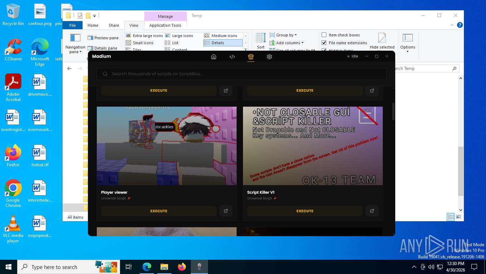Open the Group by dropdown
This screenshot has height=274, width=486.
coord(283,35)
